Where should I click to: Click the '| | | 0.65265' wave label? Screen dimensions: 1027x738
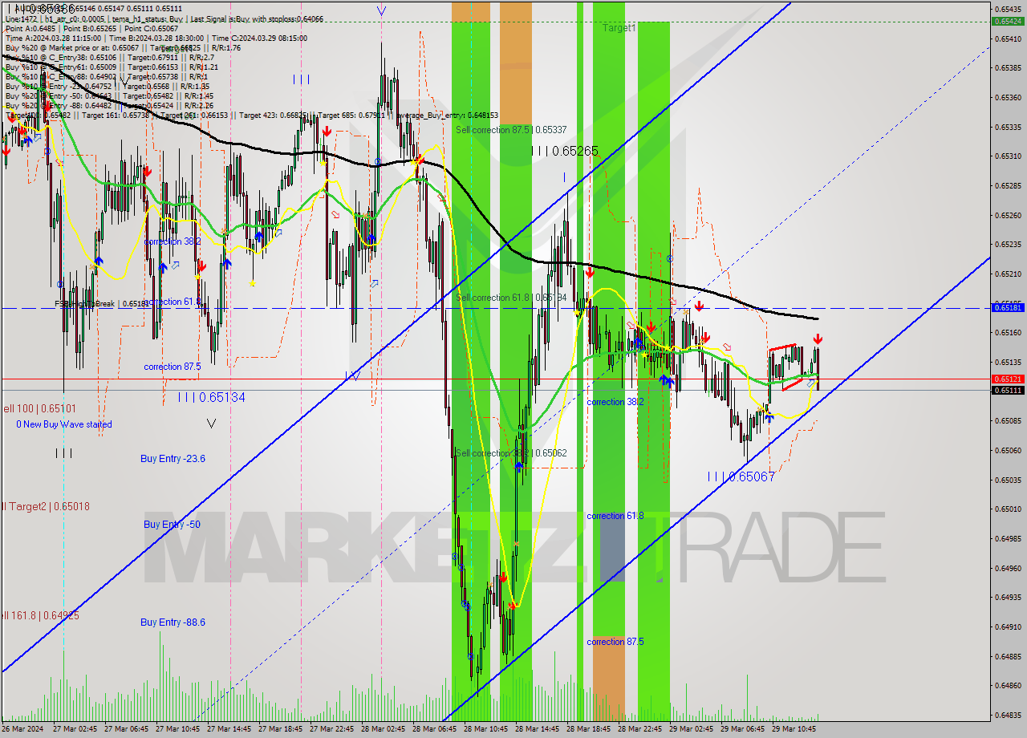click(x=565, y=151)
